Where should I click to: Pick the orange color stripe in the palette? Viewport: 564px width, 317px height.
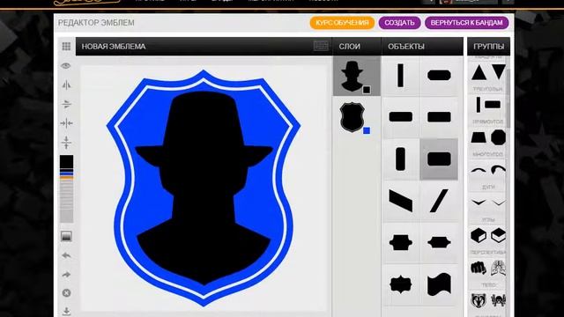click(67, 177)
